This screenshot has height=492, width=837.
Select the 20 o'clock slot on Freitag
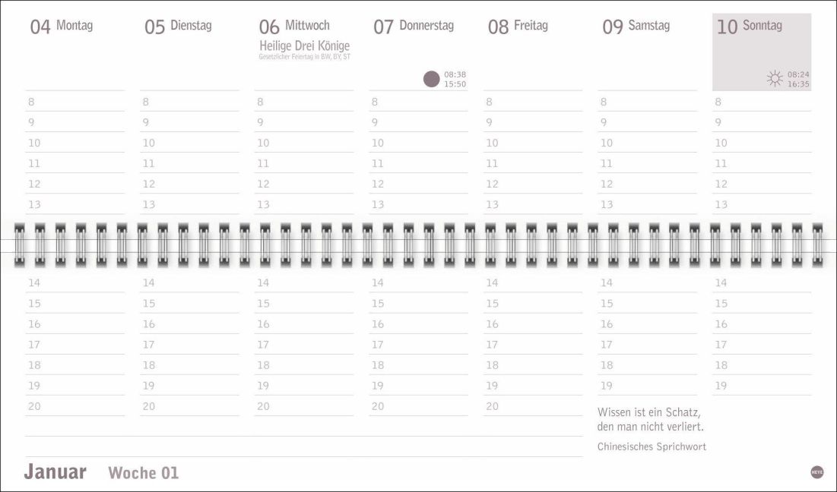[x=532, y=406]
